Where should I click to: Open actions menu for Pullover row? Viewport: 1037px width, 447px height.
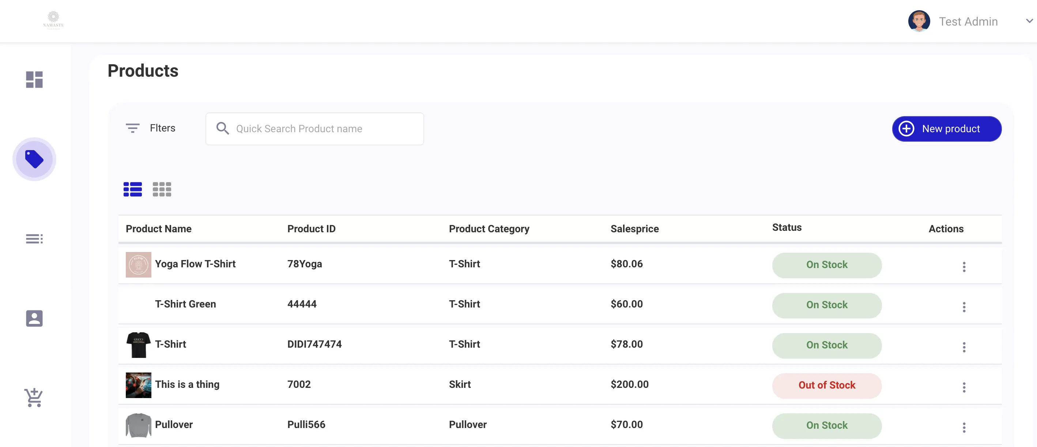(x=964, y=427)
